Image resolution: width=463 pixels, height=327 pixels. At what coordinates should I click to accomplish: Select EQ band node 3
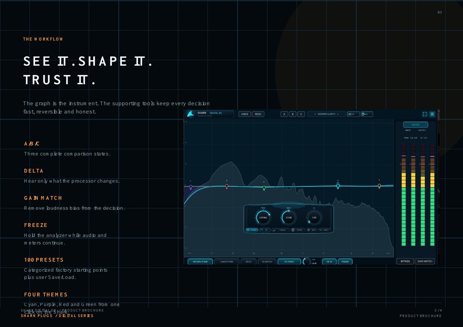point(264,188)
